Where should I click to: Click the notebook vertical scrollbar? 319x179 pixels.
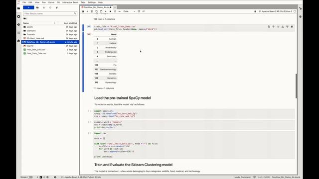coord(296,86)
